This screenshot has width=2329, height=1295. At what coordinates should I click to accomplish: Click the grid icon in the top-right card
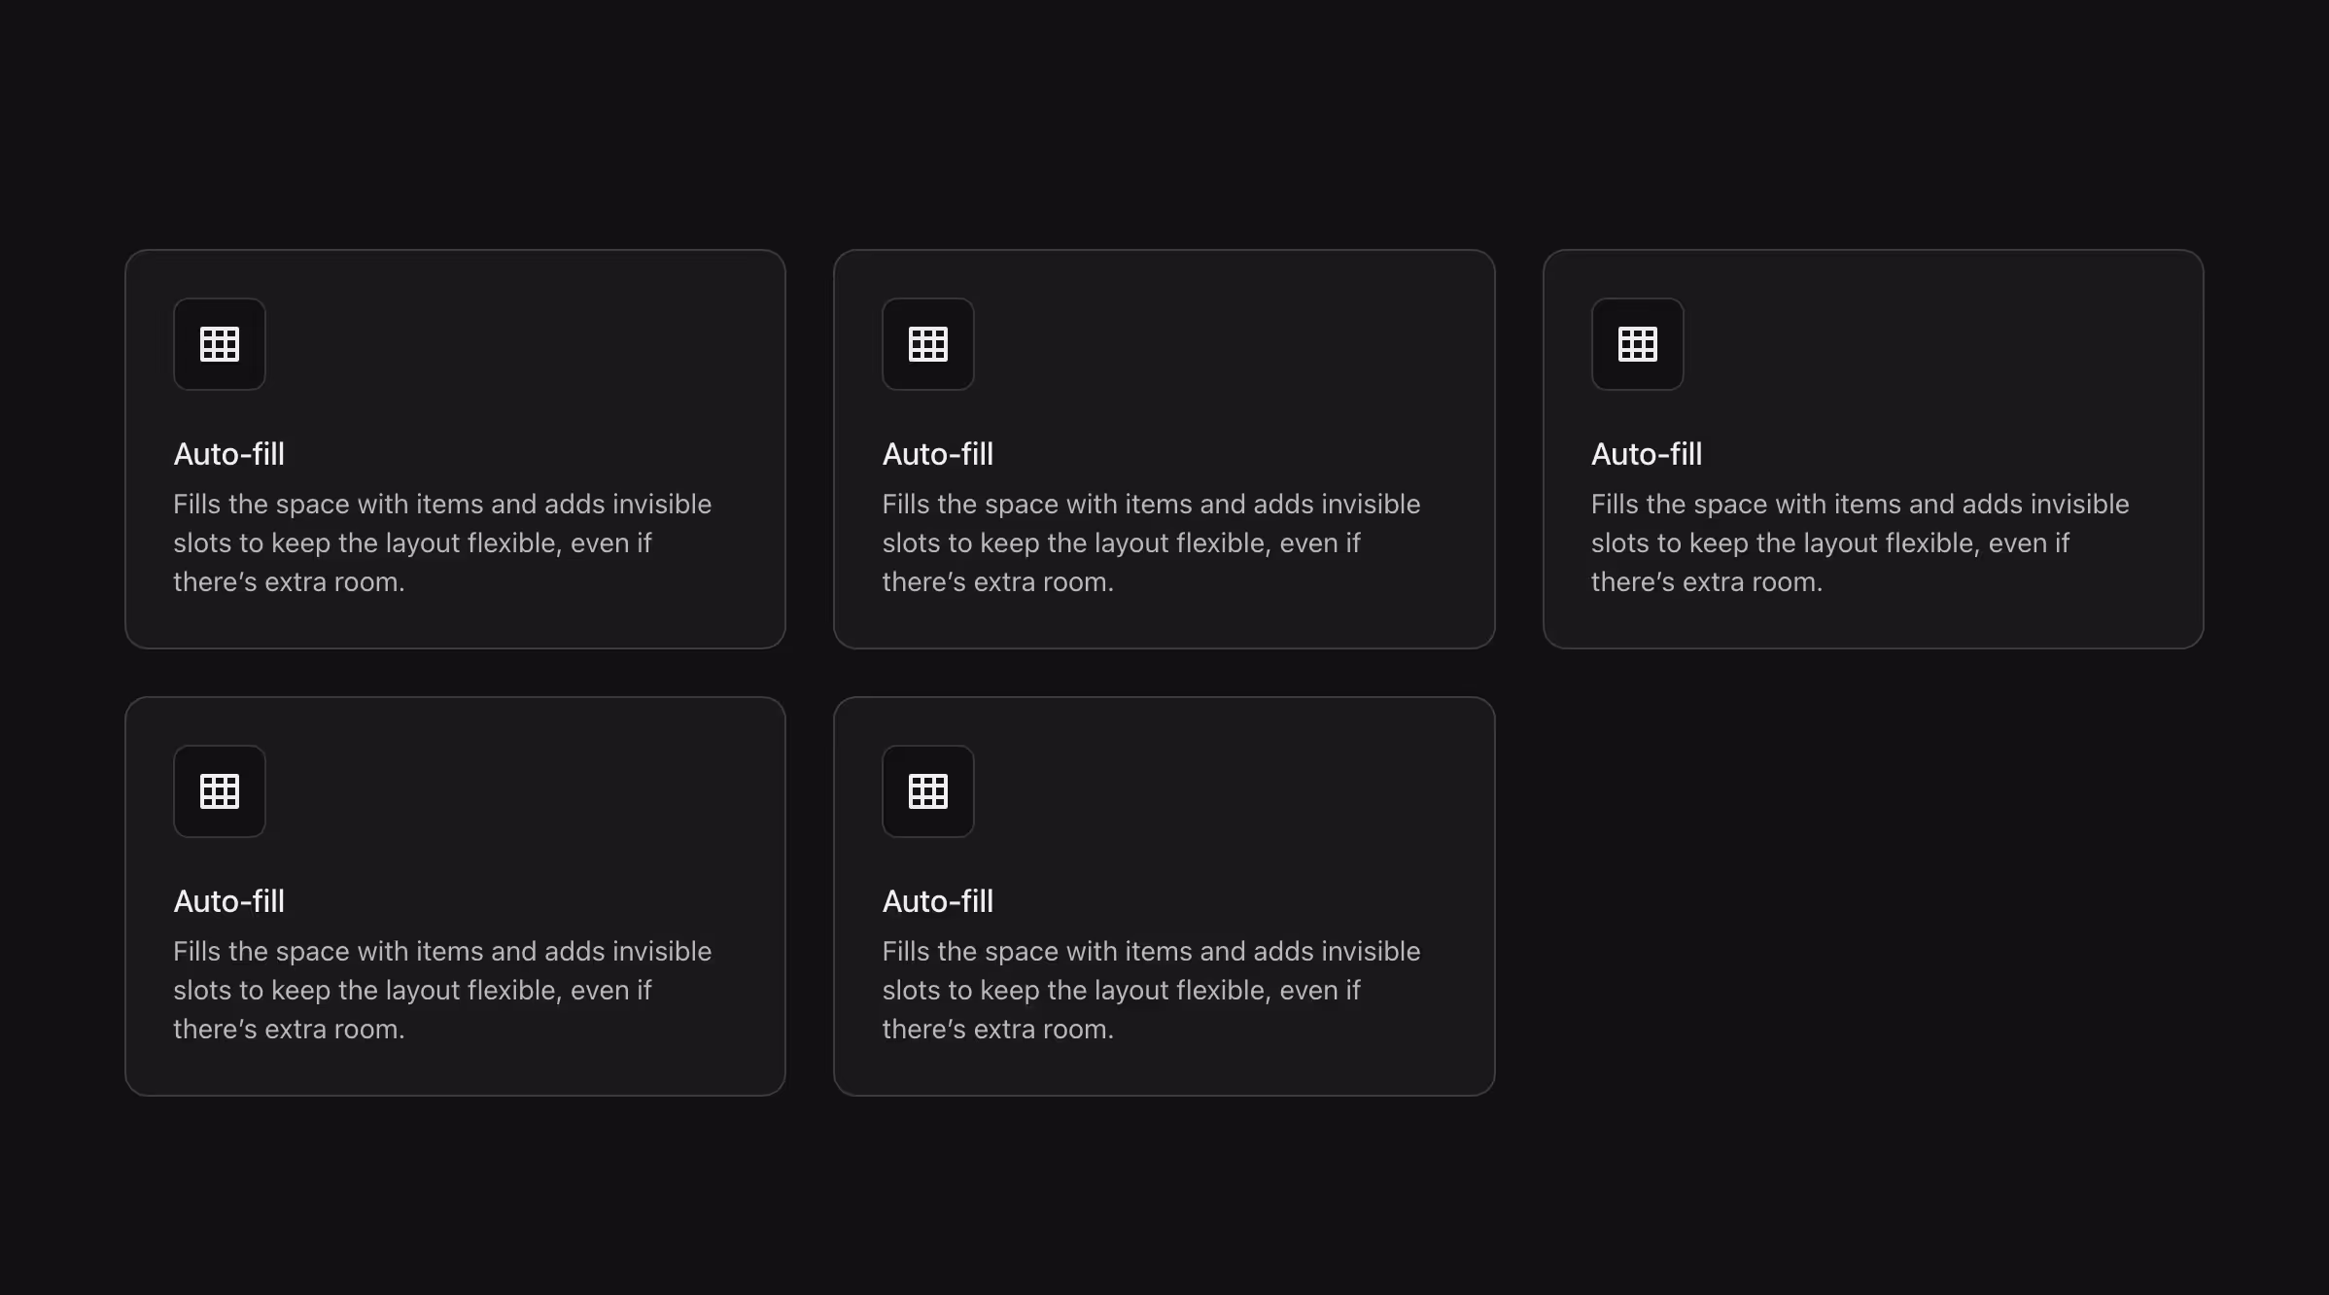1636,344
